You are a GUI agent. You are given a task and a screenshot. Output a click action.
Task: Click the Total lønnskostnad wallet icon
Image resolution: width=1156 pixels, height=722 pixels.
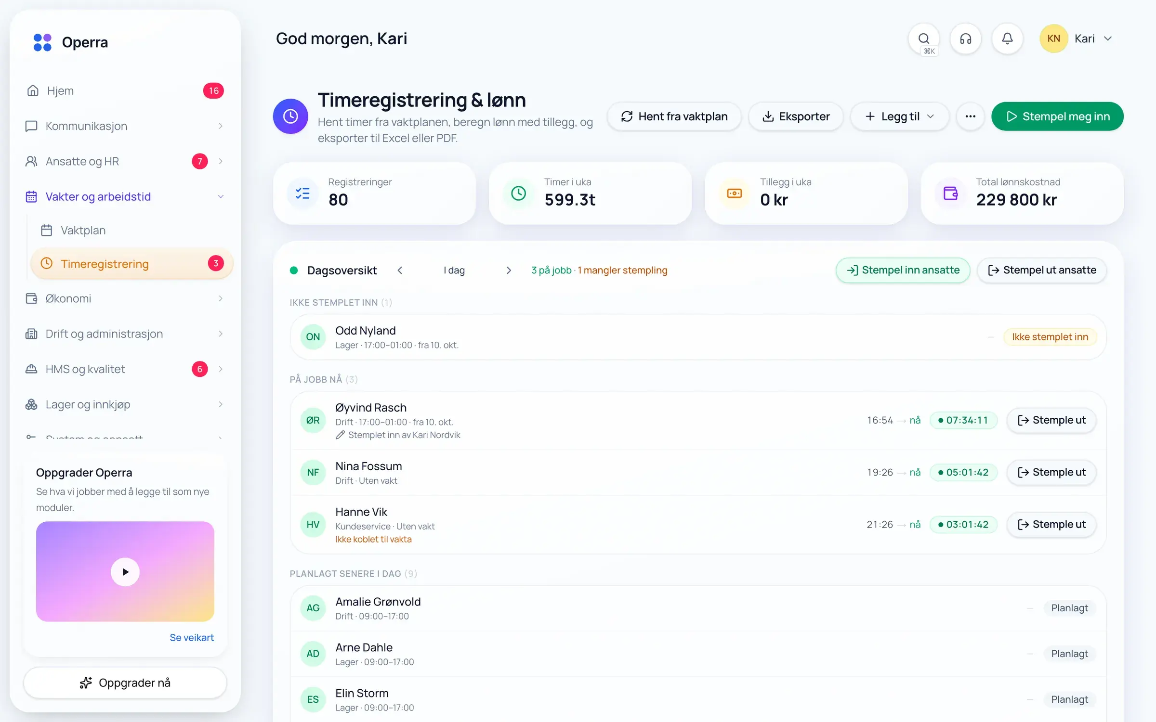point(950,193)
